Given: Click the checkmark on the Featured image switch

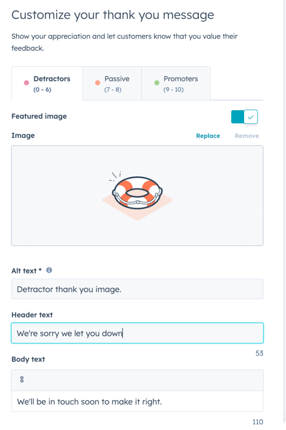Looking at the screenshot, I should [250, 117].
